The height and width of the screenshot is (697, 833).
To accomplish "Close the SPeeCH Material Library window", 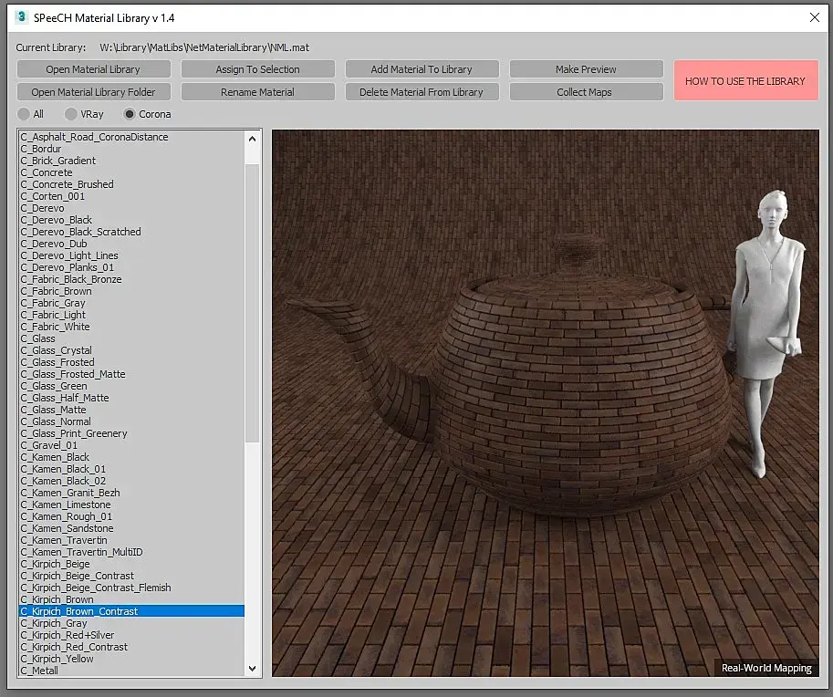I will coord(814,17).
